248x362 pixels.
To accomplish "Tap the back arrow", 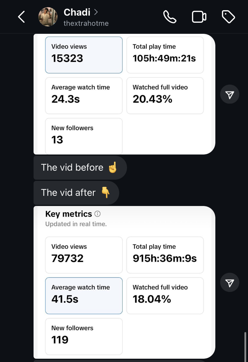I will pyautogui.click(x=21, y=17).
